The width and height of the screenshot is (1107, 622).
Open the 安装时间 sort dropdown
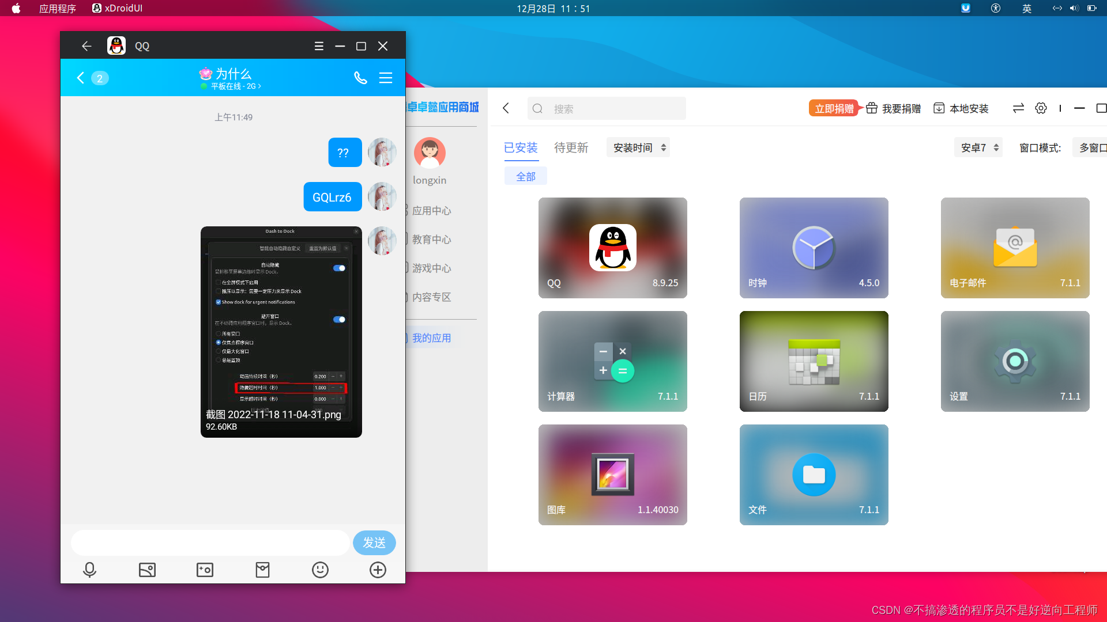[x=638, y=147]
